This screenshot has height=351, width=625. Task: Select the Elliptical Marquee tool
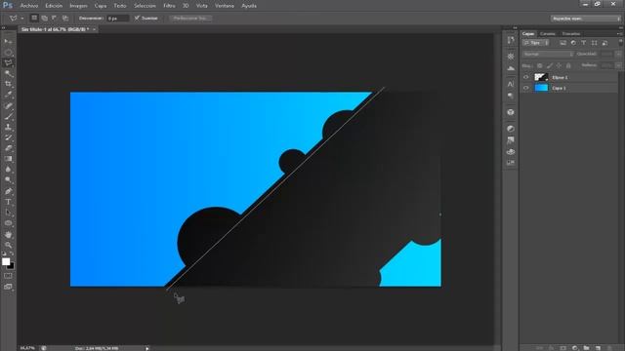coord(8,52)
